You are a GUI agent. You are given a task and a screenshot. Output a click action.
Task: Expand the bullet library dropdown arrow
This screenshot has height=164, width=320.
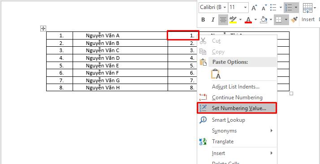[x=281, y=8]
